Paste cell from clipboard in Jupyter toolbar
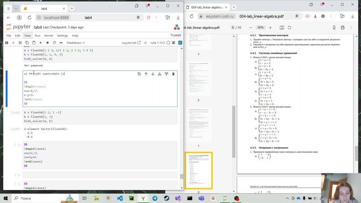 [34, 43]
